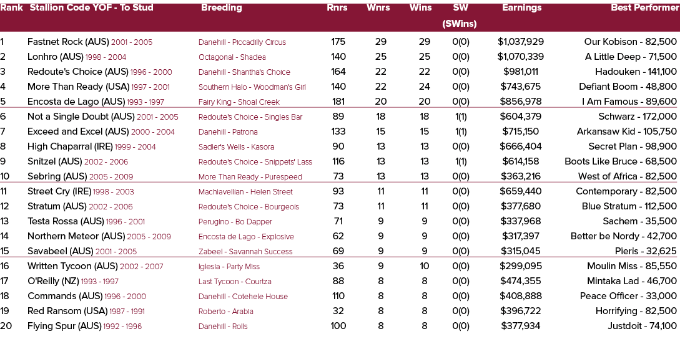Select stallion Stratum (AUS)
Viewport: 680px width, 344px height.
[57, 206]
